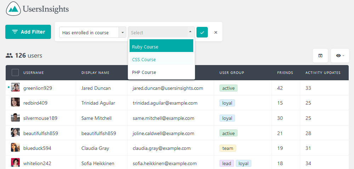Click the export users icon button
Viewport: 354px width, 169px height.
pyautogui.click(x=320, y=56)
